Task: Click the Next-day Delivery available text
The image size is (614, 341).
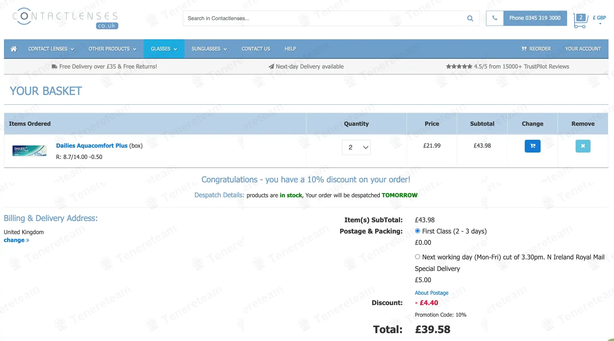Action: coord(309,67)
